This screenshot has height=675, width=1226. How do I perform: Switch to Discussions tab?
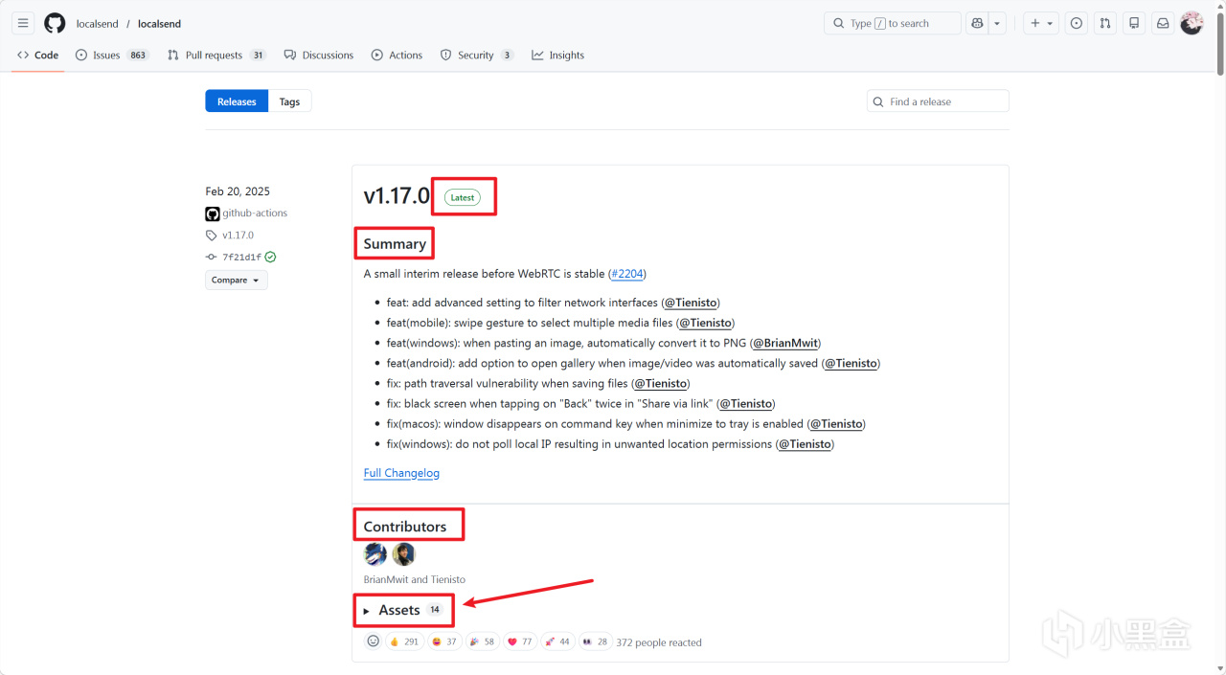coord(319,56)
